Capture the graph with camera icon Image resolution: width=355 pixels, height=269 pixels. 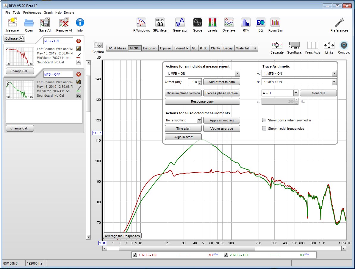98,45
